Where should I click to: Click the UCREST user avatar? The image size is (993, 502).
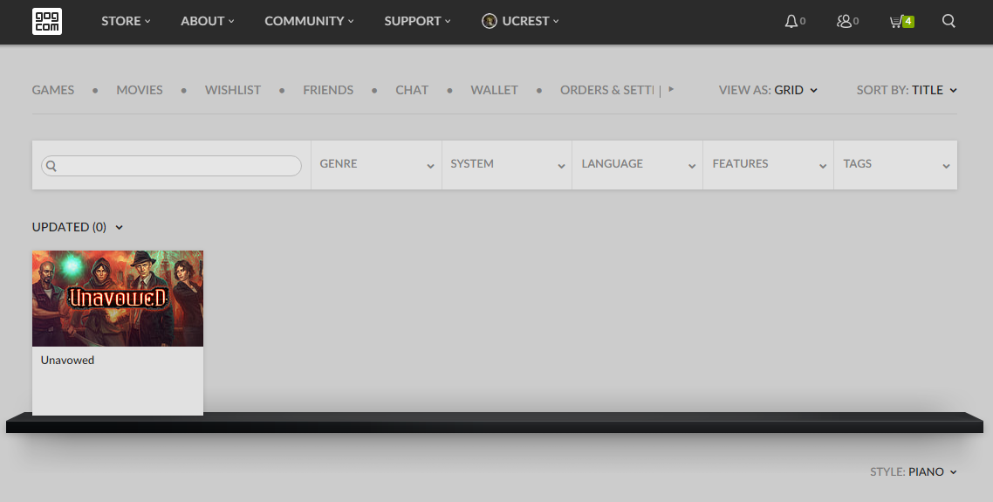tap(489, 21)
